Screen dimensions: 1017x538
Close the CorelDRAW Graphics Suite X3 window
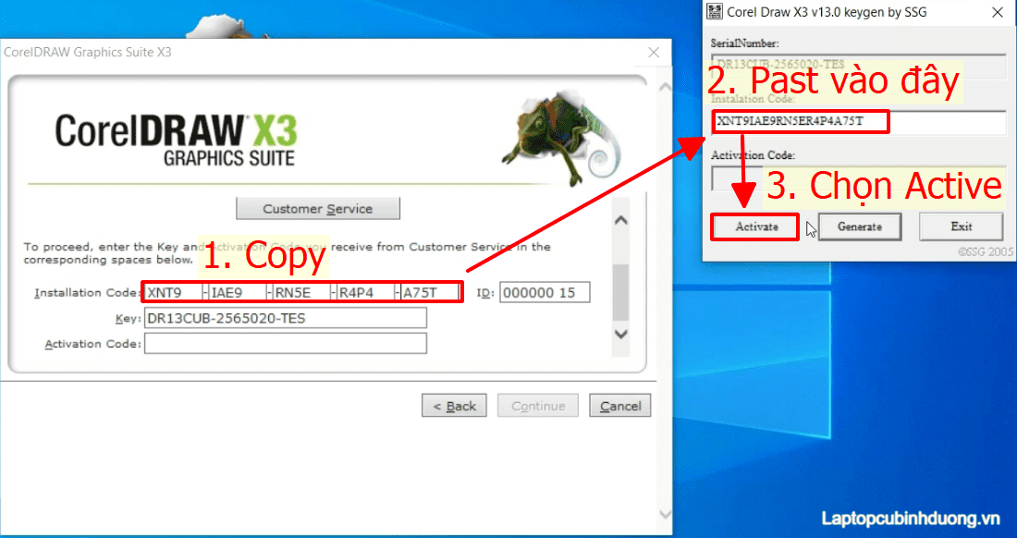tap(654, 53)
